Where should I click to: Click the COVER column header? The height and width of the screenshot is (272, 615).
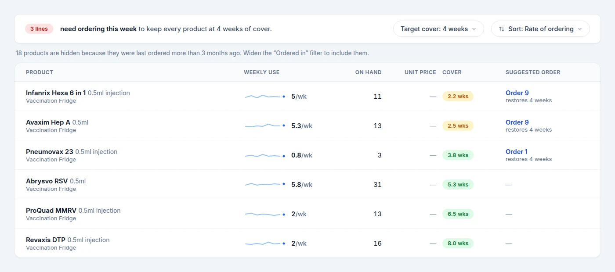452,72
